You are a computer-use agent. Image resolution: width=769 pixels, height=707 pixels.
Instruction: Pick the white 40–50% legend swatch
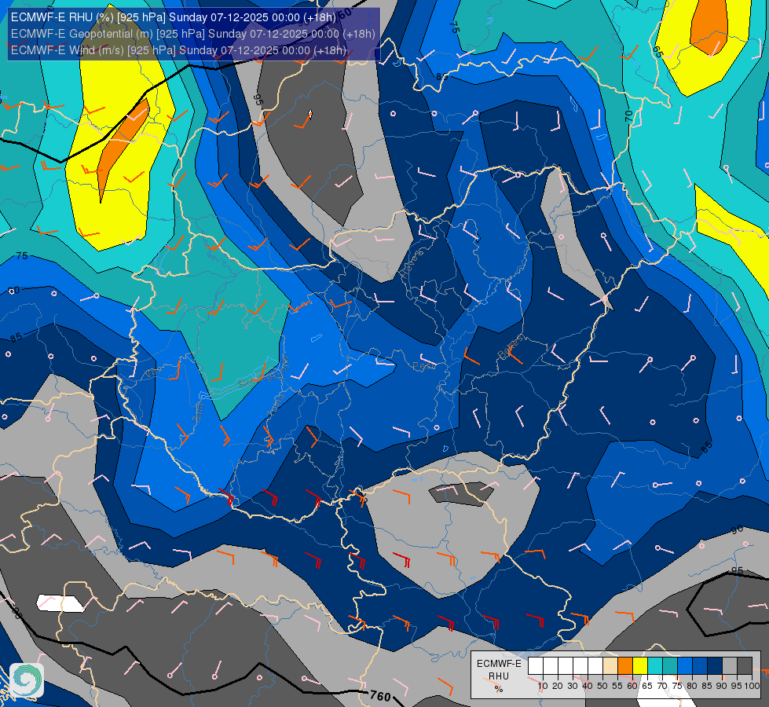[595, 666]
